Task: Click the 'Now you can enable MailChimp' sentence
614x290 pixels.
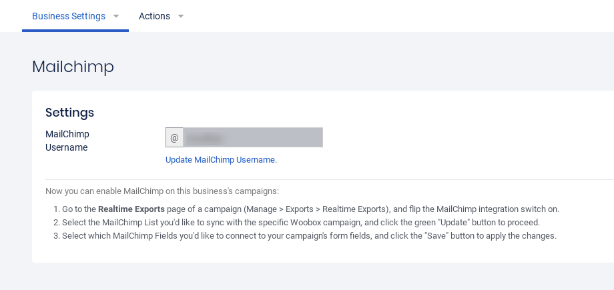Action: [162, 191]
